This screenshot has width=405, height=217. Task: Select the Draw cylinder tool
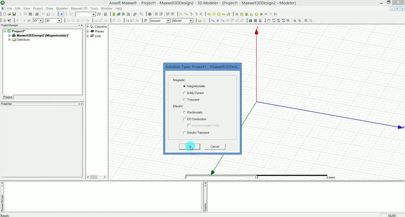pos(242,14)
